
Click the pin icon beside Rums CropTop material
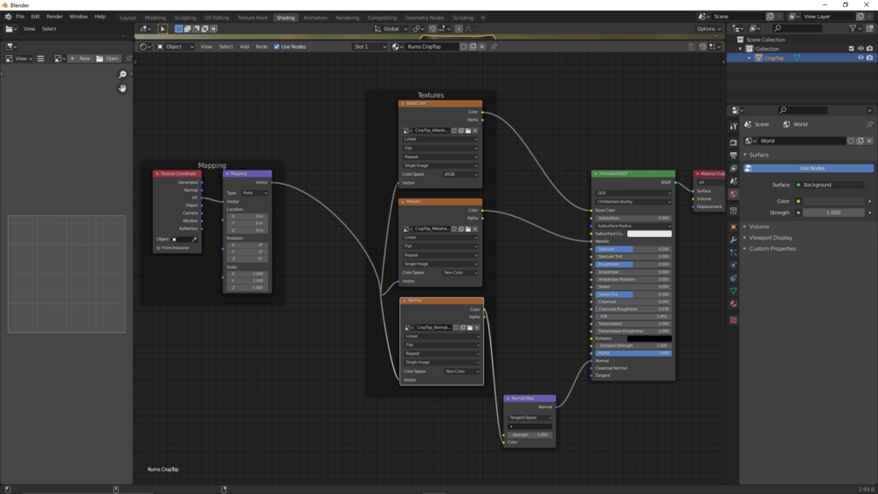[494, 46]
